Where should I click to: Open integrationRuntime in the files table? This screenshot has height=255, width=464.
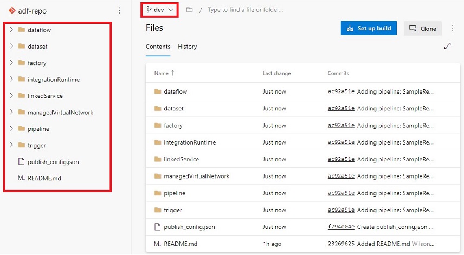point(190,142)
